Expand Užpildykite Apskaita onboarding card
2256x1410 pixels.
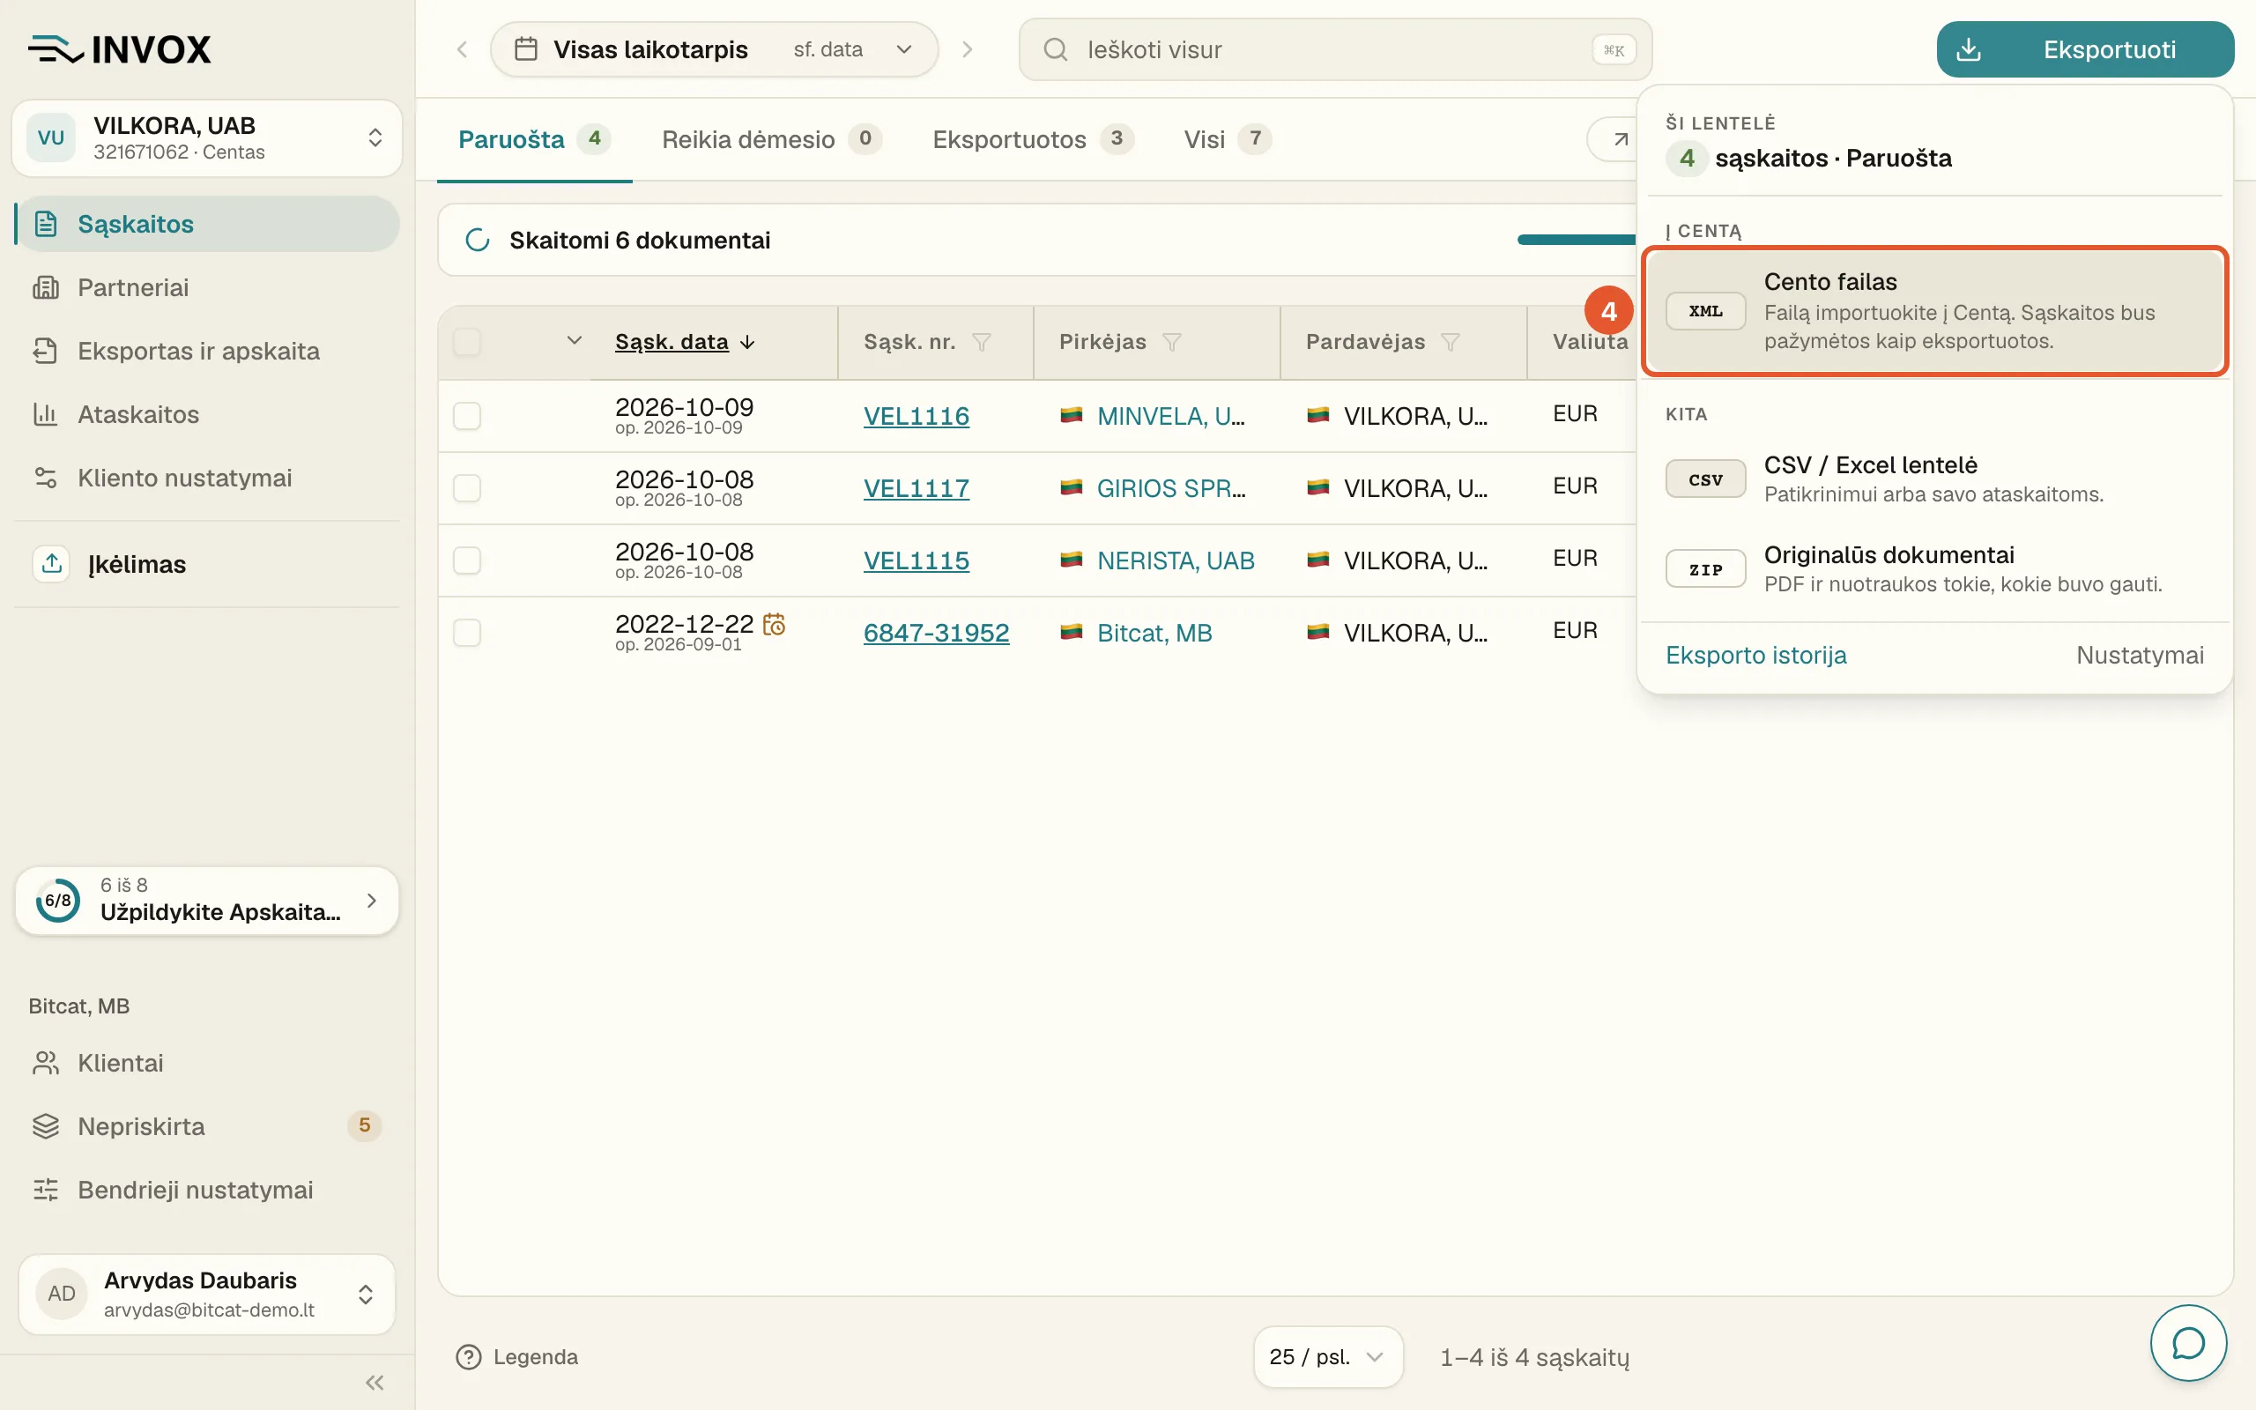coord(207,901)
